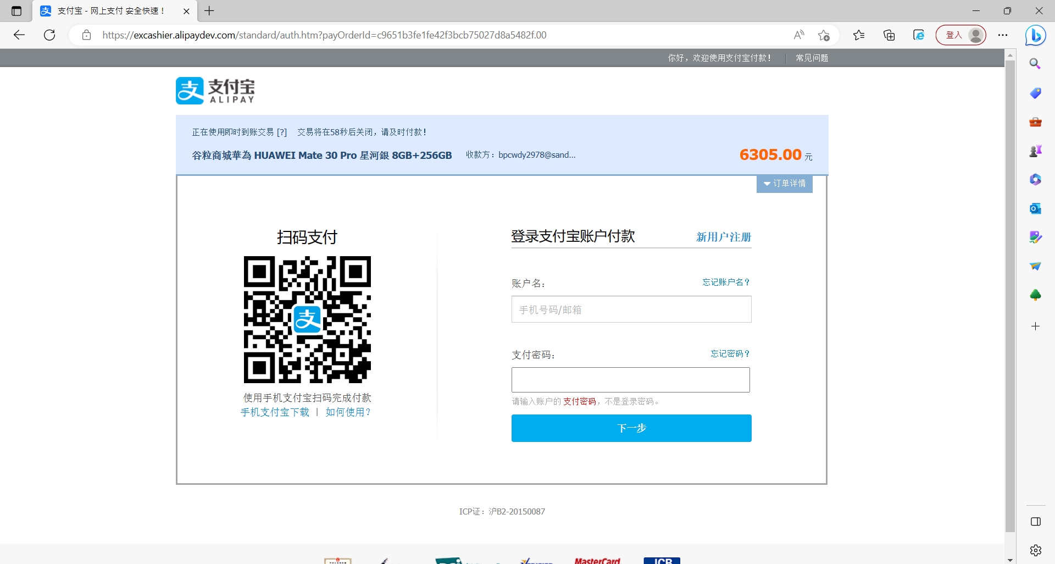Open the Outlook sidebar icon
The image size is (1055, 564).
pos(1035,208)
